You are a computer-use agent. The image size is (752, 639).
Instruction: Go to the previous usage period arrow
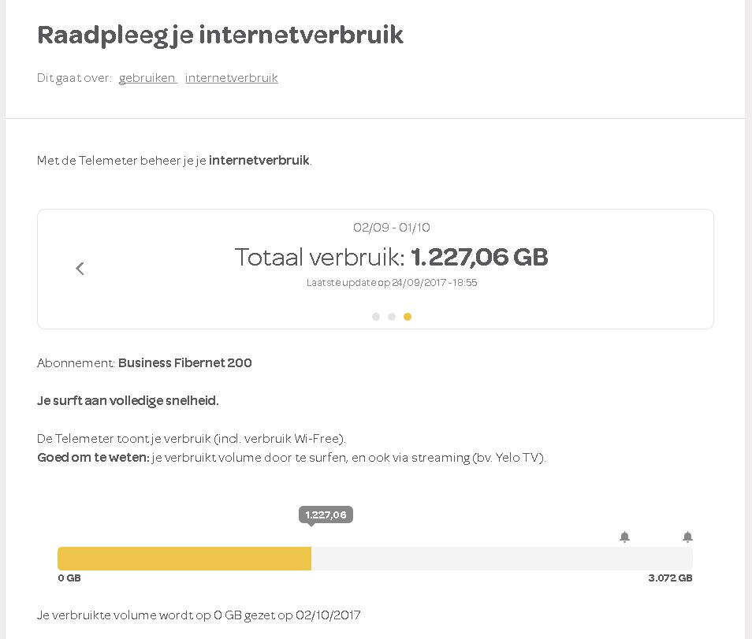click(80, 269)
